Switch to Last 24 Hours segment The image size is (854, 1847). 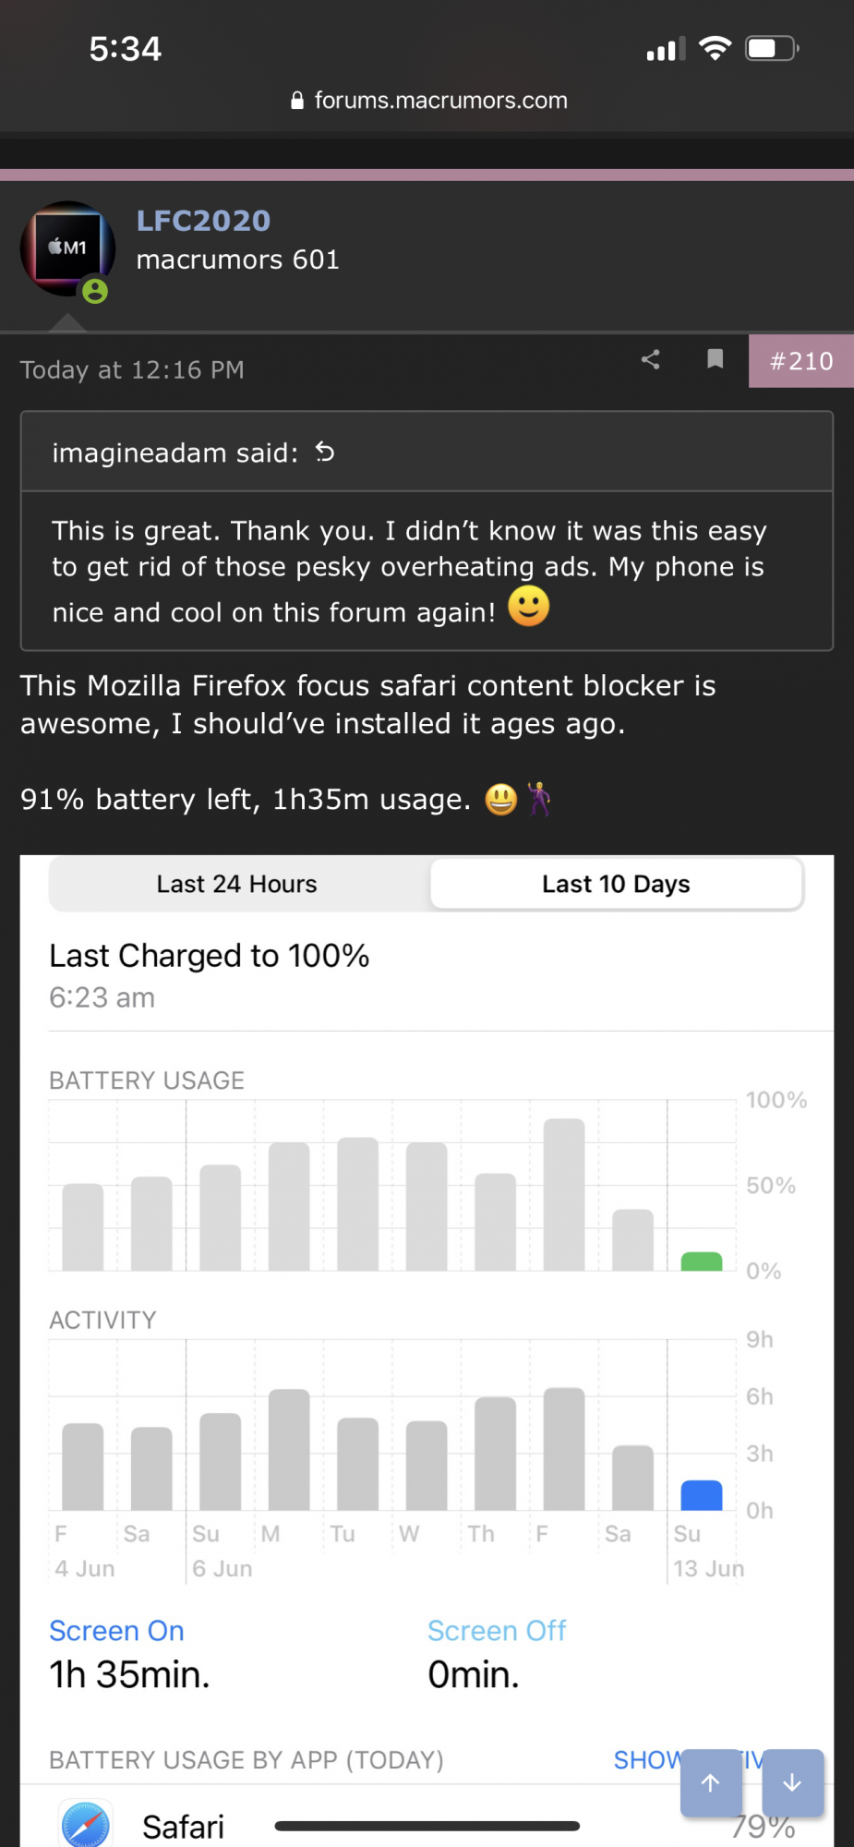click(x=237, y=884)
